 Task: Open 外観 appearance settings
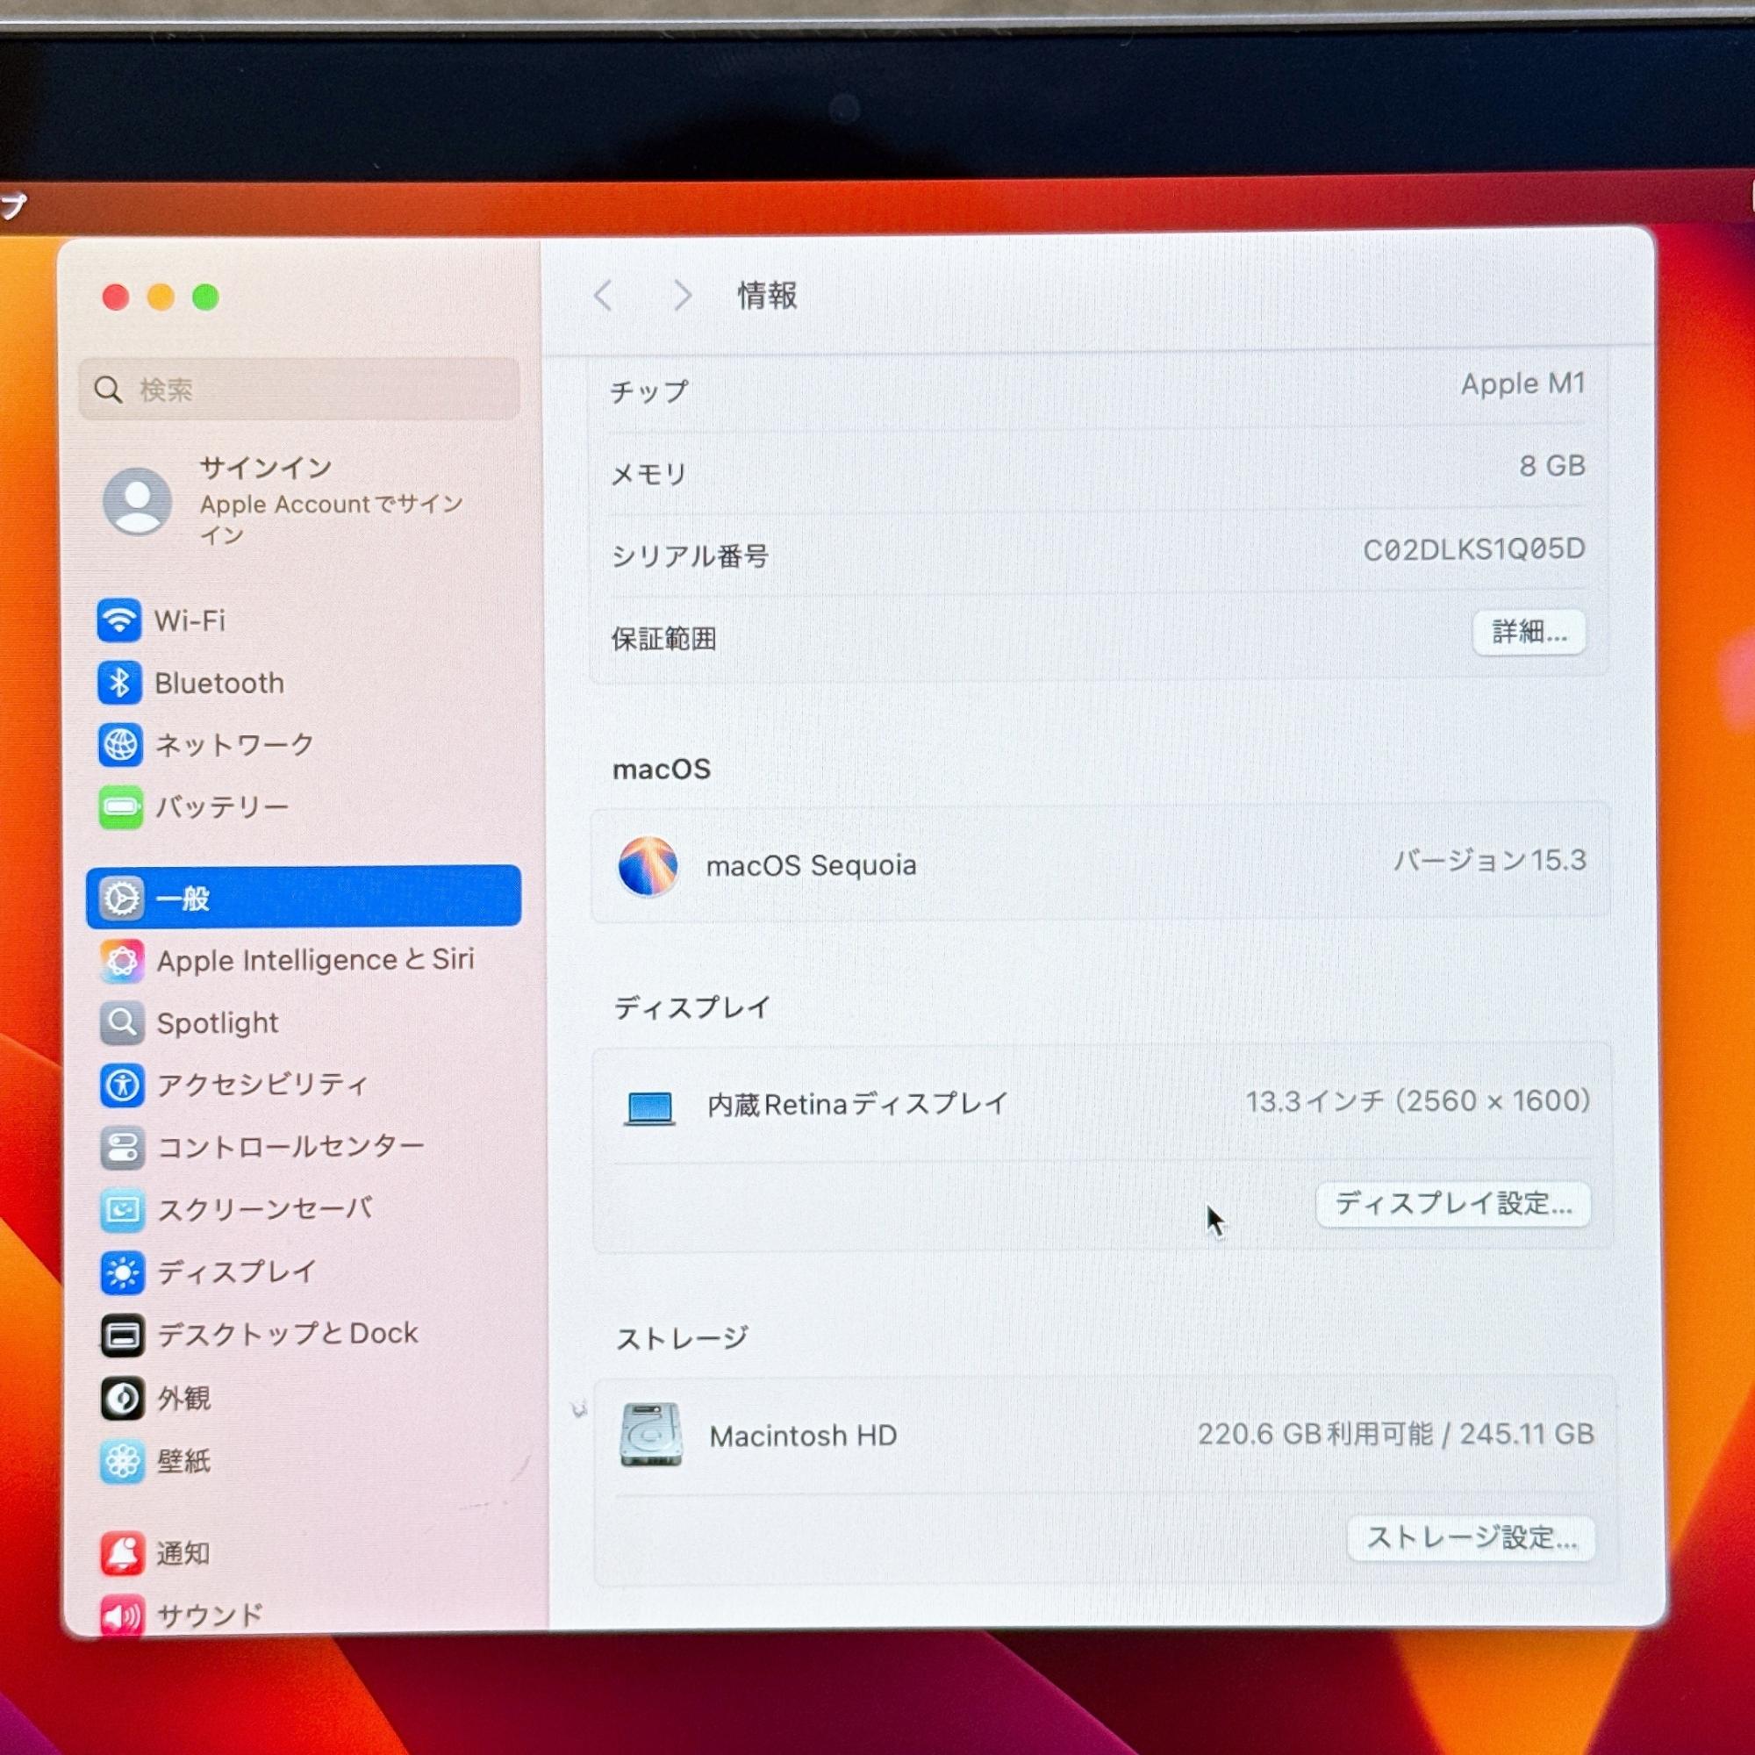coord(183,1398)
